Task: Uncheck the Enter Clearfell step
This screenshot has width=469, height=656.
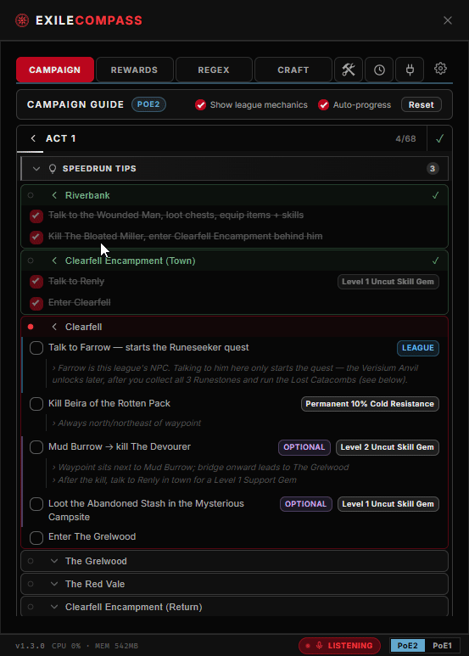Action: coord(36,303)
